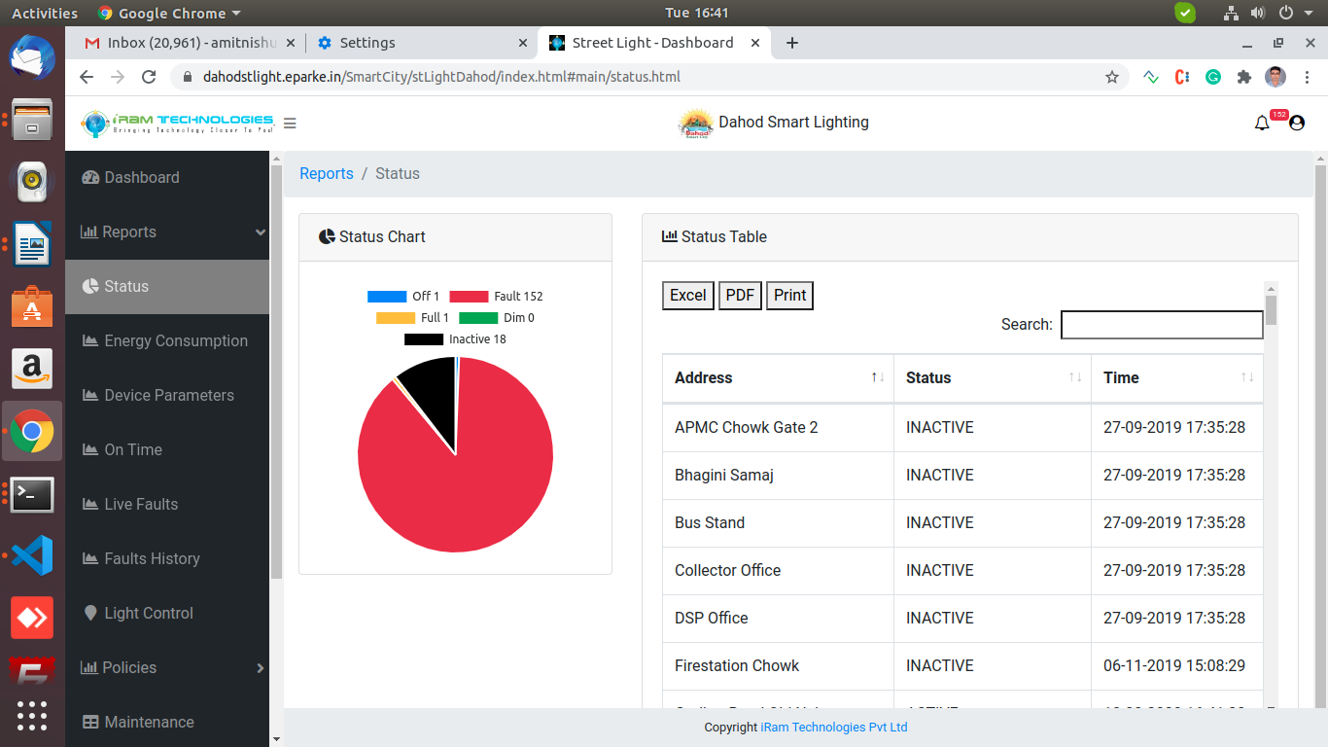Toggle sidebar with the hamburger menu icon
This screenshot has height=747, width=1328.
[x=290, y=124]
